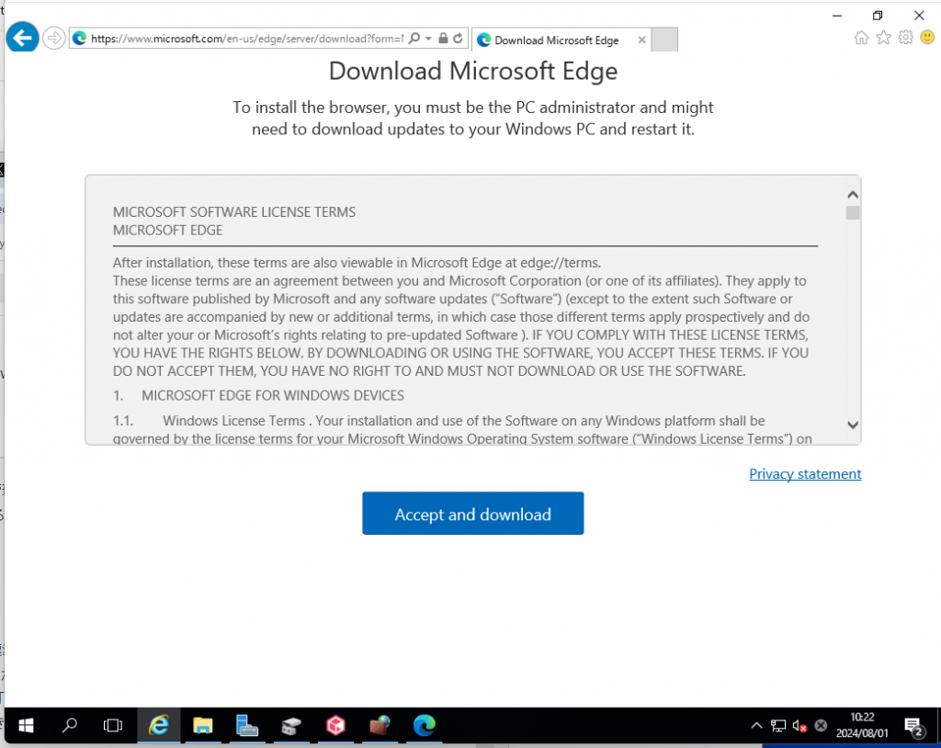This screenshot has height=748, width=941.
Task: Click the "MICROSOFT SOFTWARE LICENSE TERMS" heading
Action: point(234,212)
